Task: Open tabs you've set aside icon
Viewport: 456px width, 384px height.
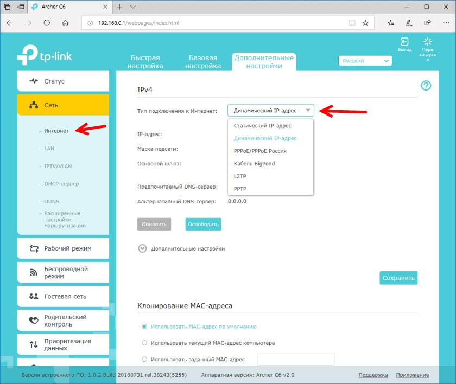Action: tap(7, 7)
